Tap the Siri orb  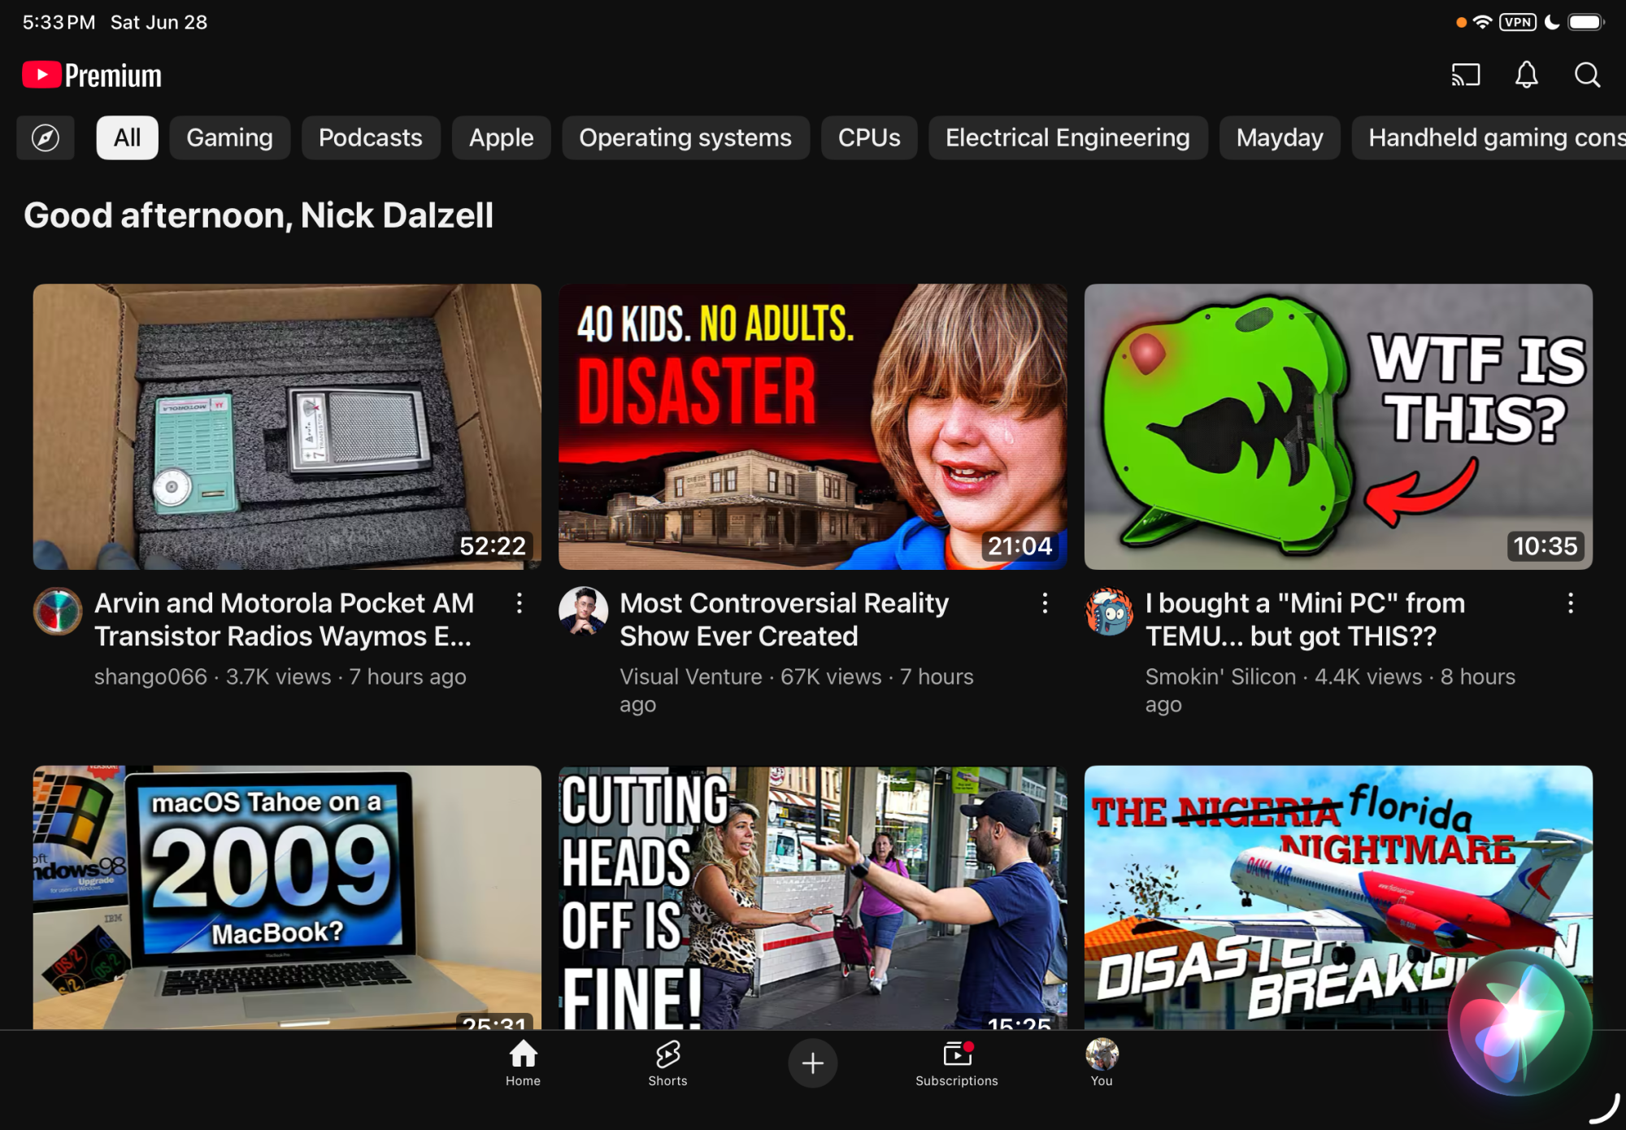coord(1519,1023)
